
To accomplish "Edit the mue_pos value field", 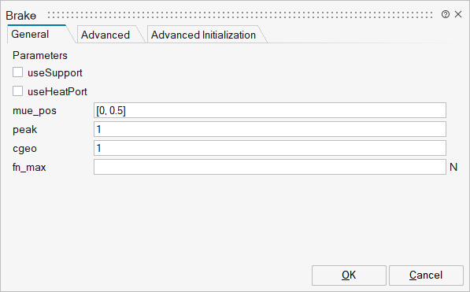I will coord(270,110).
